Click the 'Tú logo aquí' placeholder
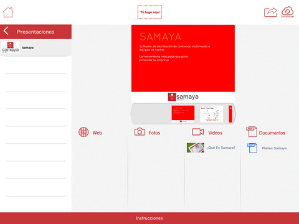 149,12
